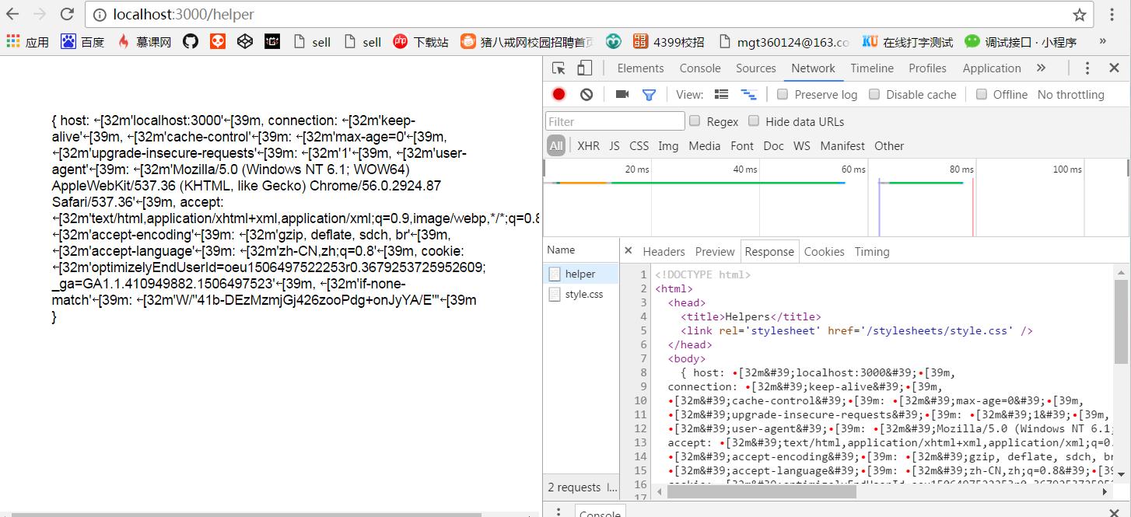Click the site info icon in address bar
Screen dimensions: 1131x517
pyautogui.click(x=100, y=14)
